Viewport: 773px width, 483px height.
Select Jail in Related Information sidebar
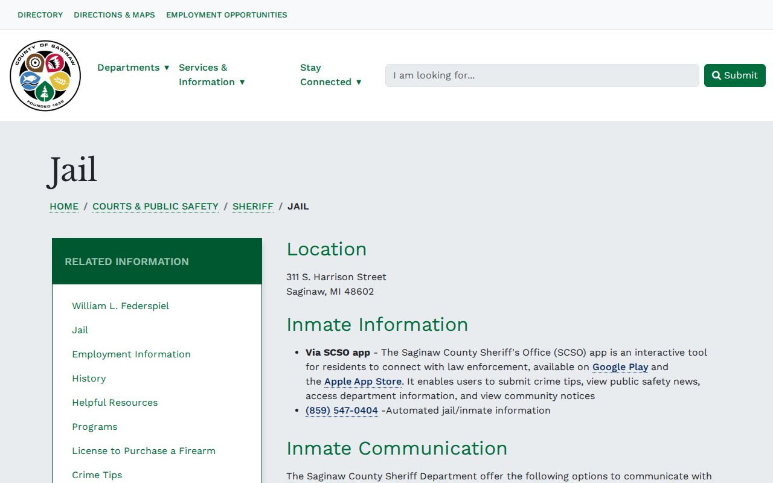tap(80, 330)
